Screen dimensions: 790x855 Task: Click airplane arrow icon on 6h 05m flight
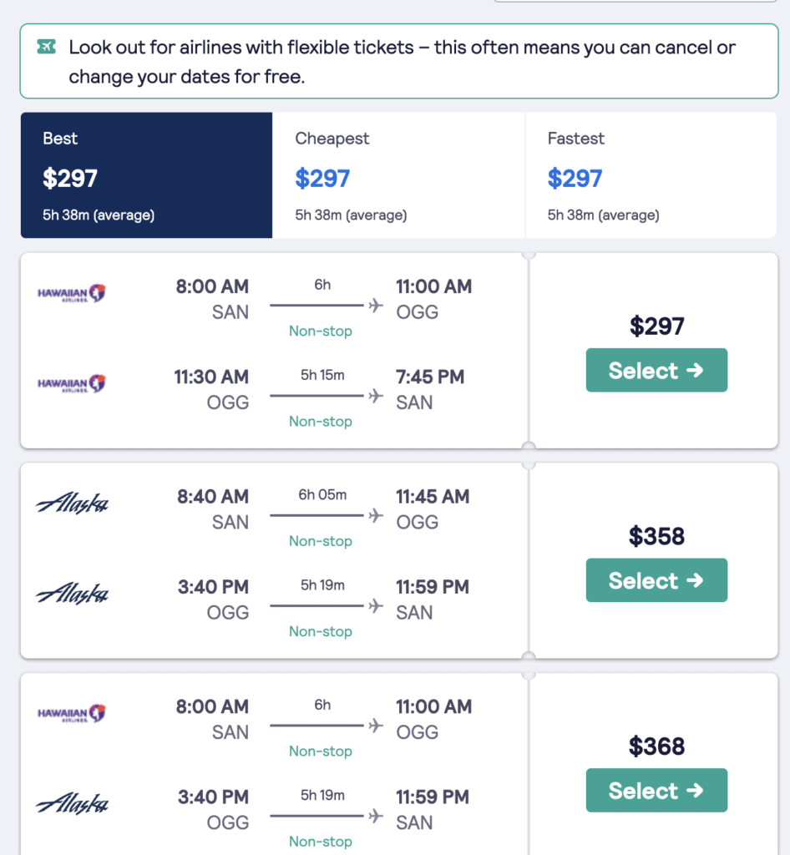(376, 515)
